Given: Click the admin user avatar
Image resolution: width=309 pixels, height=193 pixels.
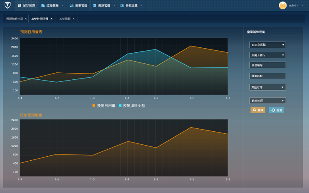Looking at the screenshot, I should [x=282, y=5].
